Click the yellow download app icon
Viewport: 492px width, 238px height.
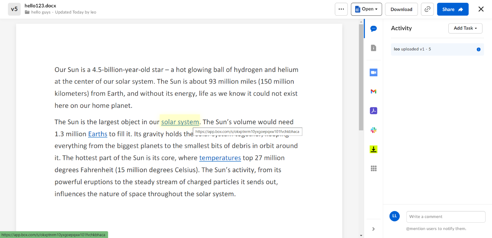(x=373, y=149)
